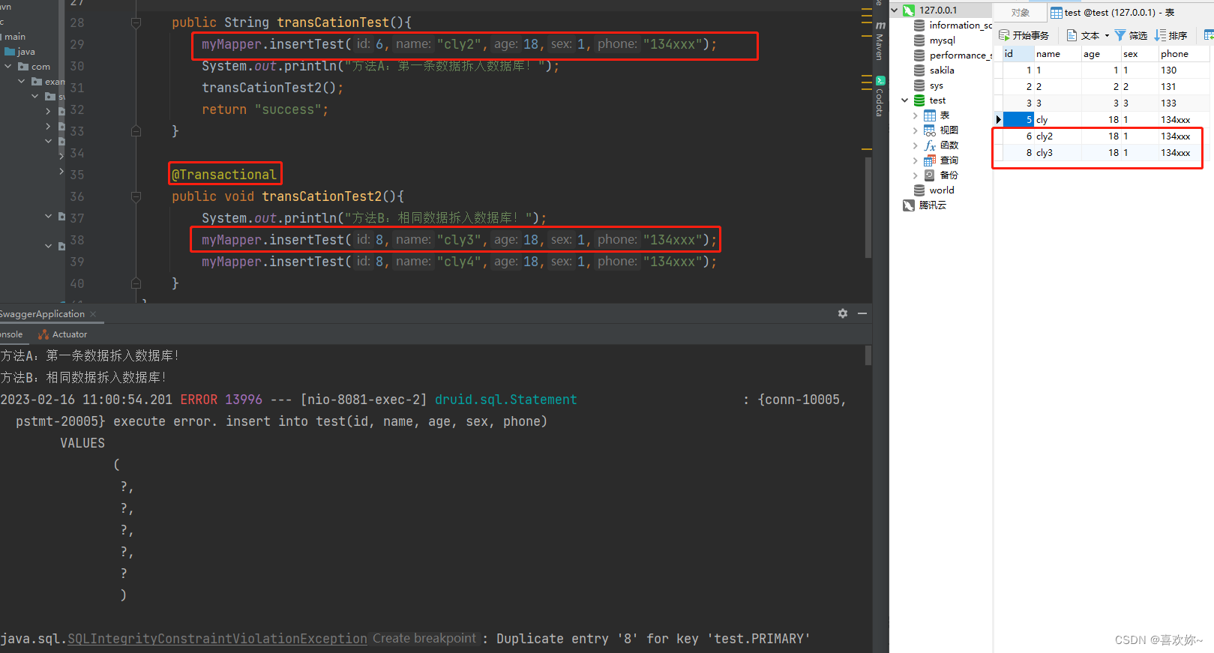Viewport: 1214px width, 653px height.
Task: Click the 备份 backup node icon
Action: (x=930, y=175)
